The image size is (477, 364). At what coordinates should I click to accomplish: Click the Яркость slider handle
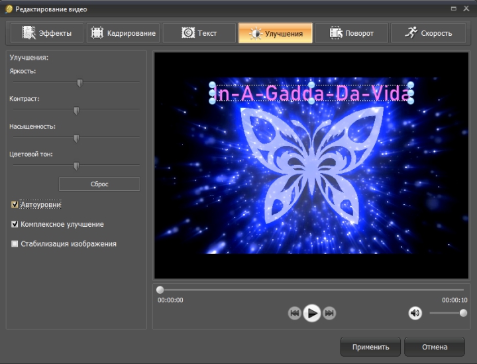tap(79, 83)
